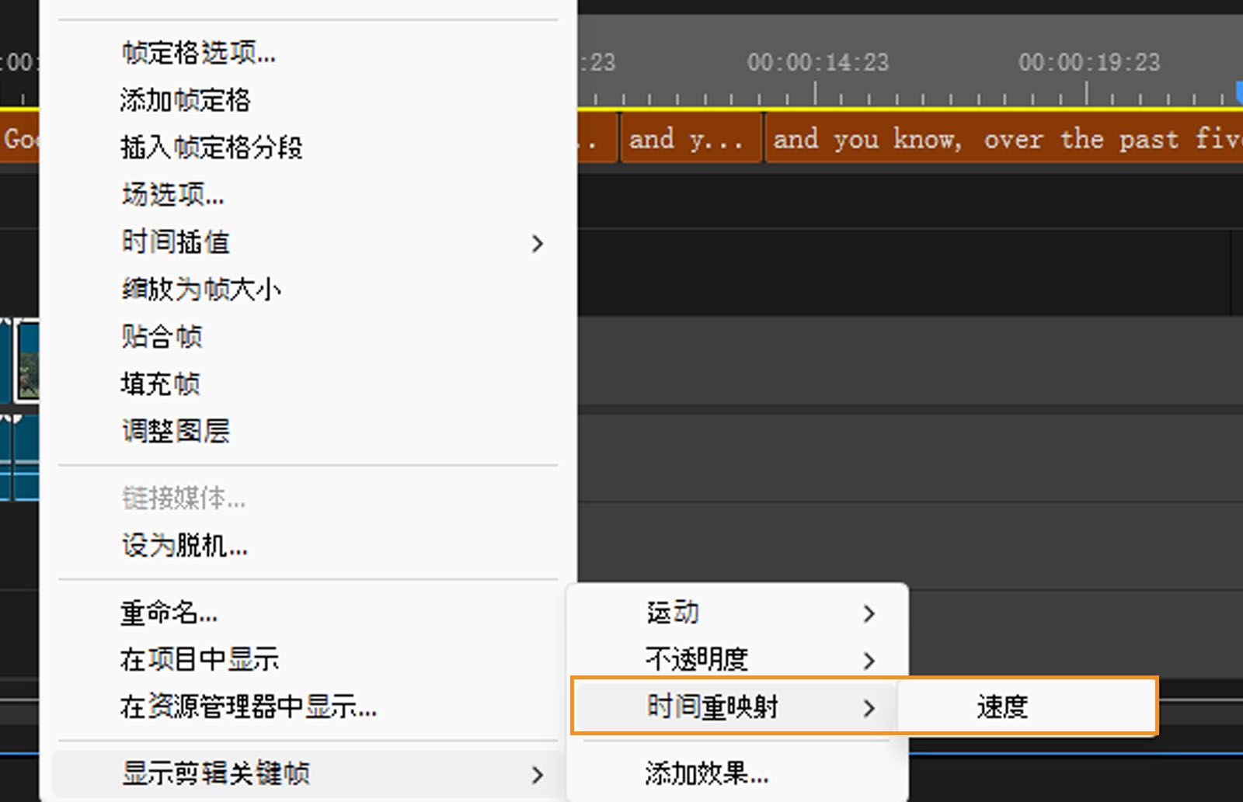Screen dimensions: 1243x802
Task: Open the 不透明度 submenu
Action: (x=738, y=660)
